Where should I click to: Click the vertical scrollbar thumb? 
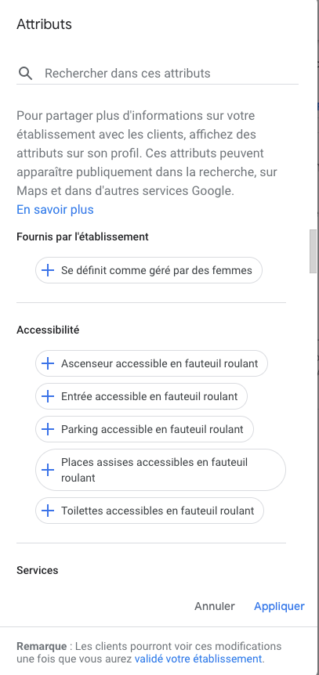(x=313, y=251)
